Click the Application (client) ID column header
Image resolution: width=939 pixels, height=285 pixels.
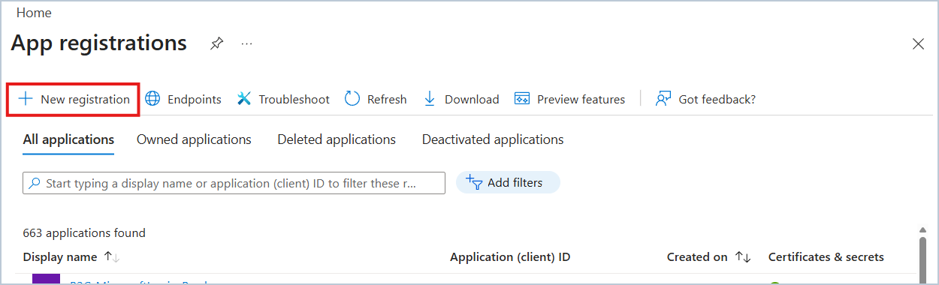[510, 257]
